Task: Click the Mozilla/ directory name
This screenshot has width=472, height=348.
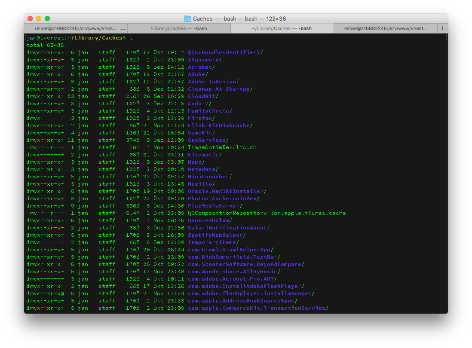Action: click(x=201, y=184)
